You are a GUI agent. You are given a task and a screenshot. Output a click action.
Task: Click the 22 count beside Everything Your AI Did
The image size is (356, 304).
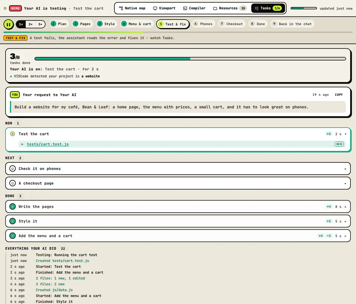tap(63, 249)
